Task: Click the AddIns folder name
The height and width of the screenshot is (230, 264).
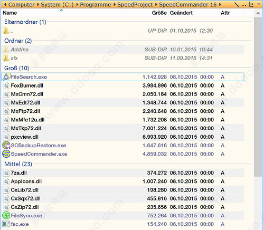Action: 20,50
